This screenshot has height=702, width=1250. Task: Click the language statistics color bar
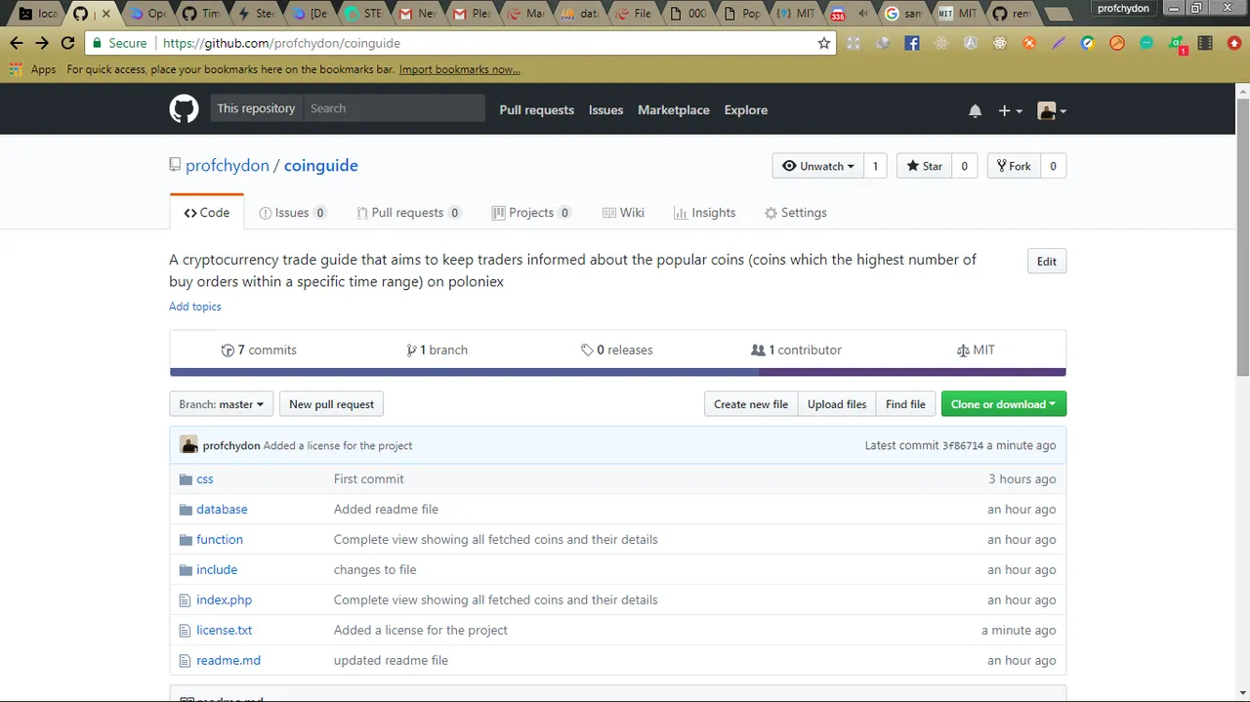(617, 372)
